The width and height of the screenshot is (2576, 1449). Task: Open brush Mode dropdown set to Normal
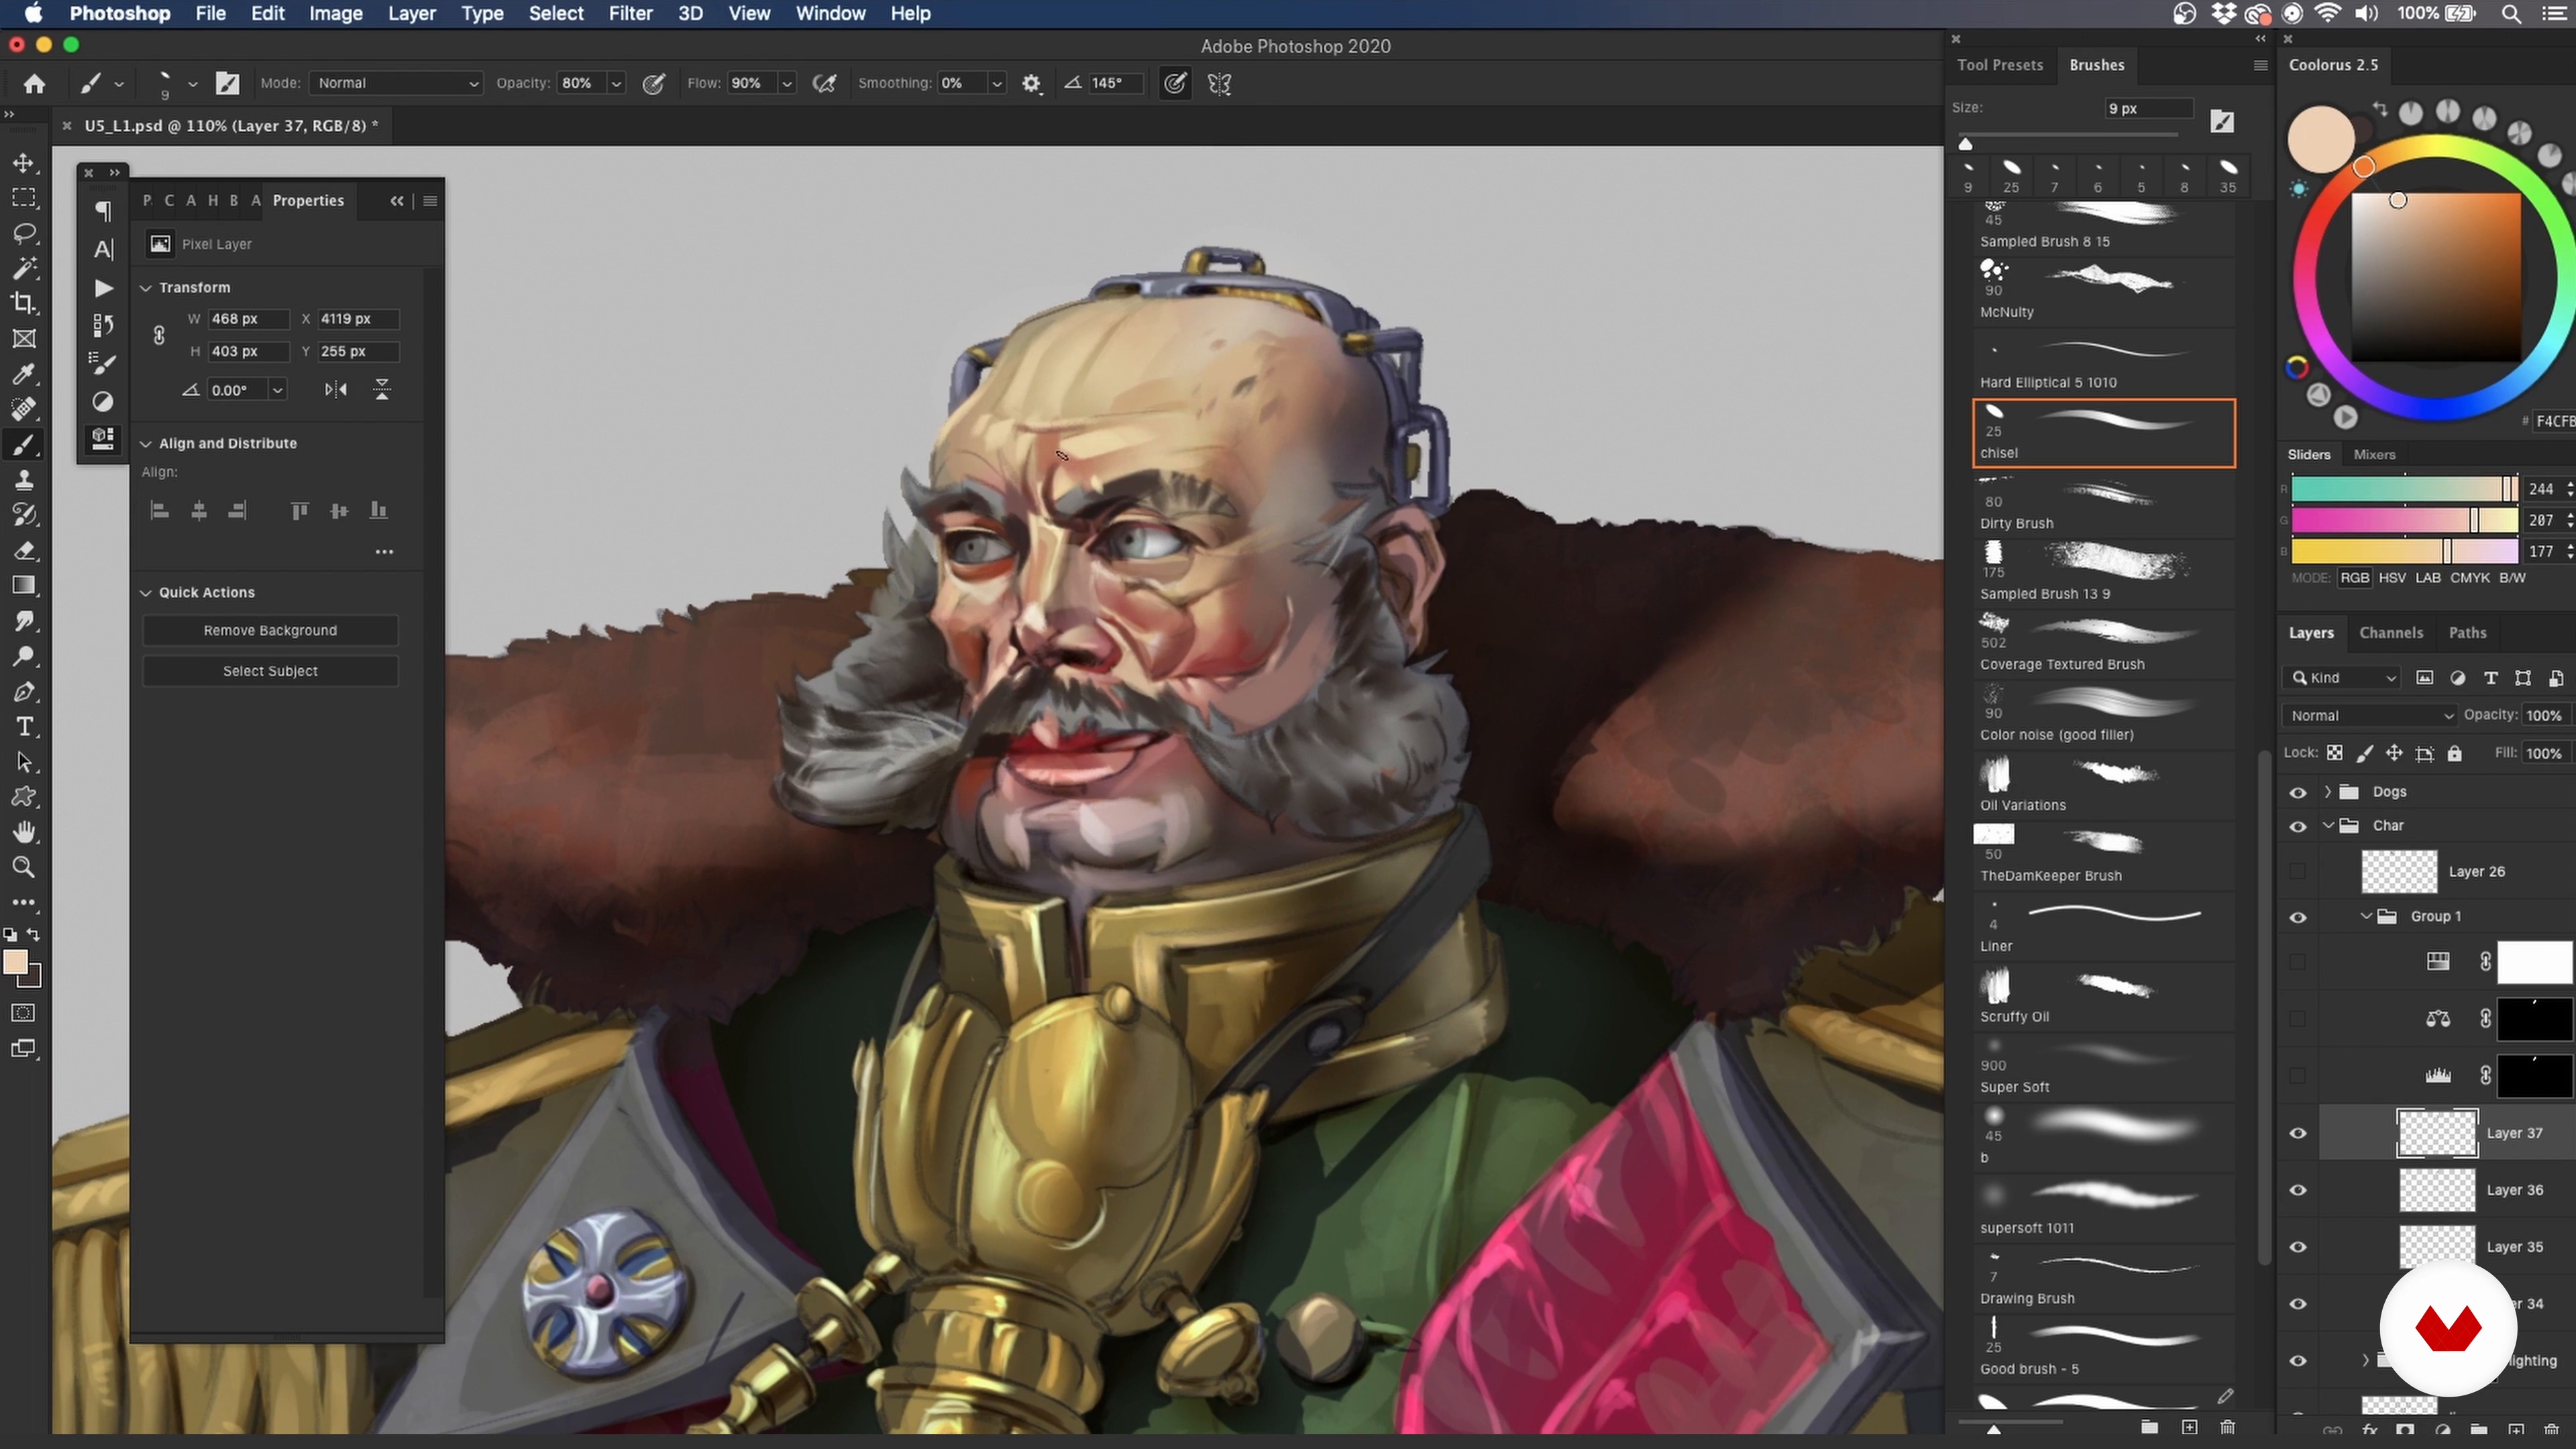point(397,83)
